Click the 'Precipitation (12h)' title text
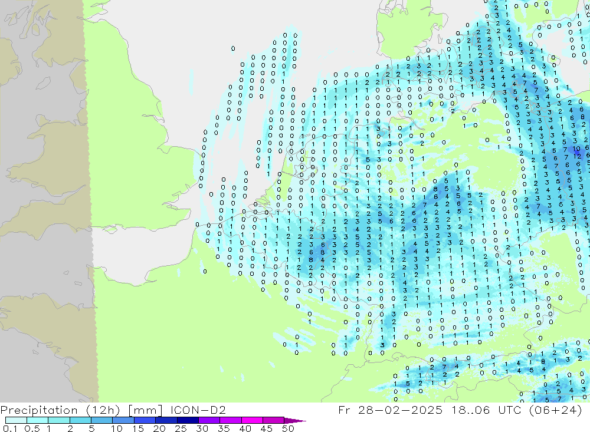The width and height of the screenshot is (590, 432). (x=61, y=410)
